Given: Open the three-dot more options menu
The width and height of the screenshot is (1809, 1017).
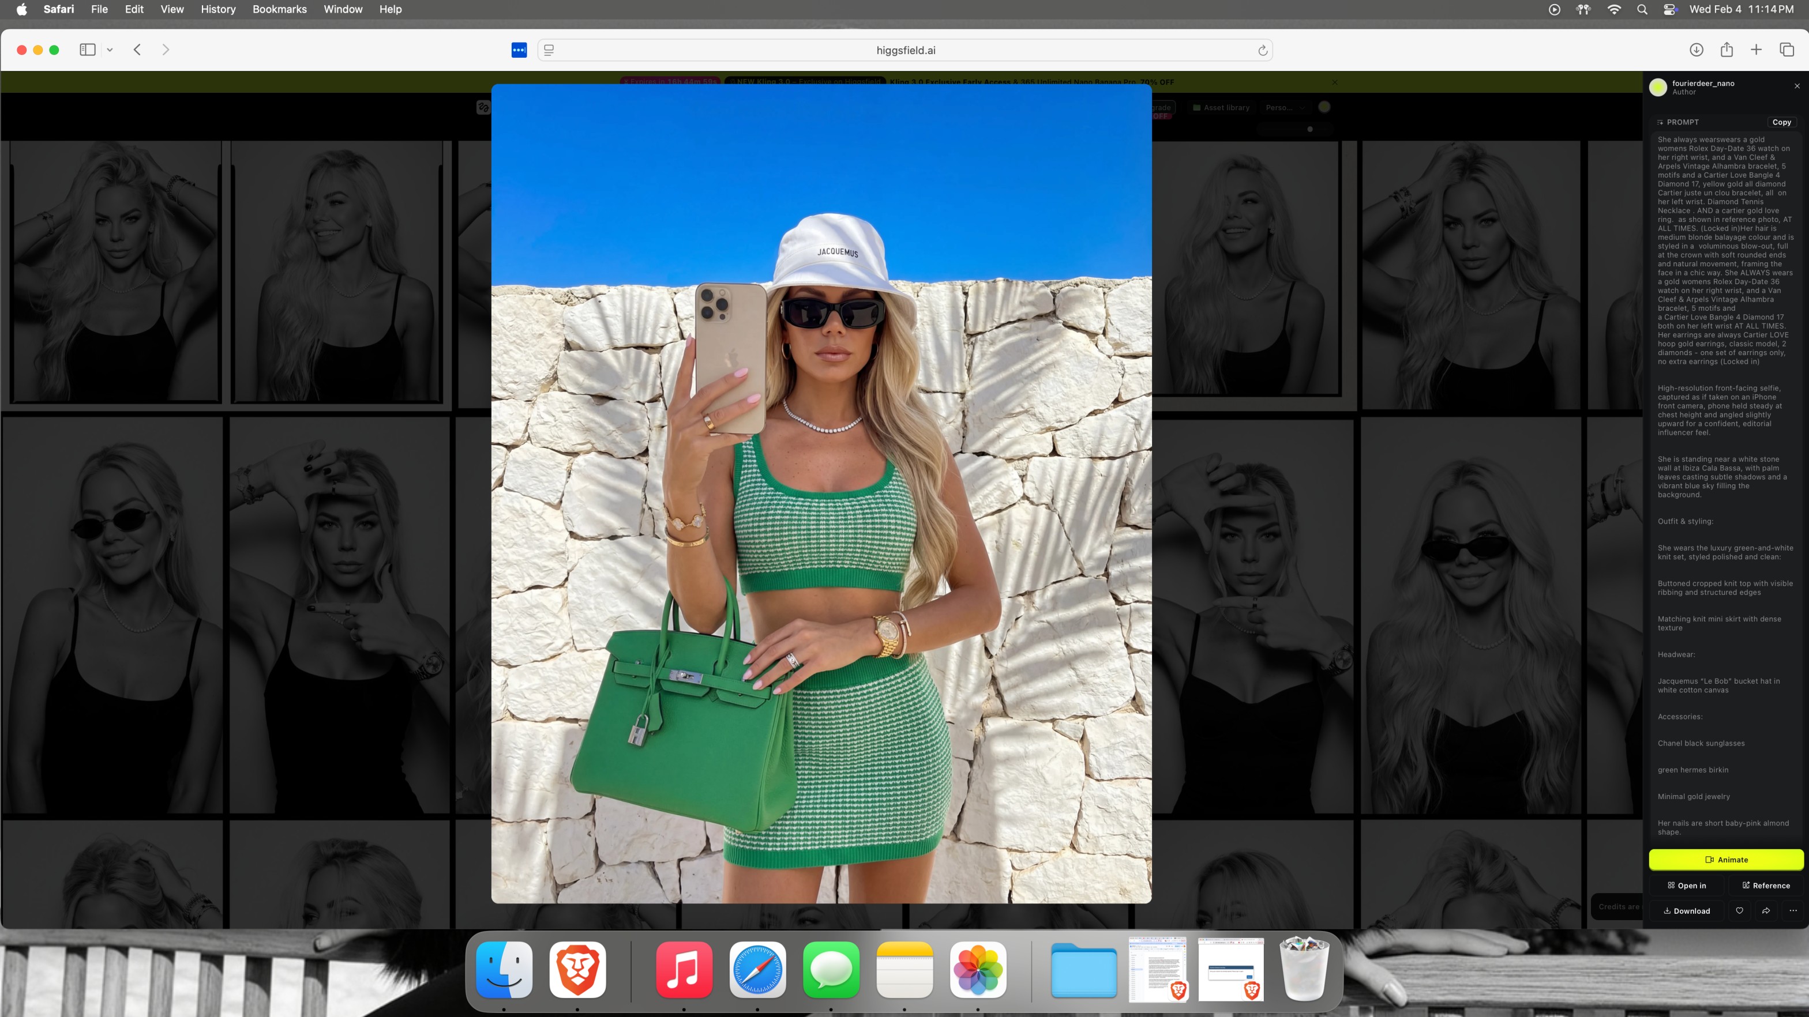Looking at the screenshot, I should click(x=1793, y=911).
